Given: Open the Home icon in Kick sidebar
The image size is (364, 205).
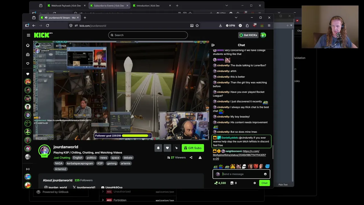Looking at the screenshot, I should tap(28, 45).
